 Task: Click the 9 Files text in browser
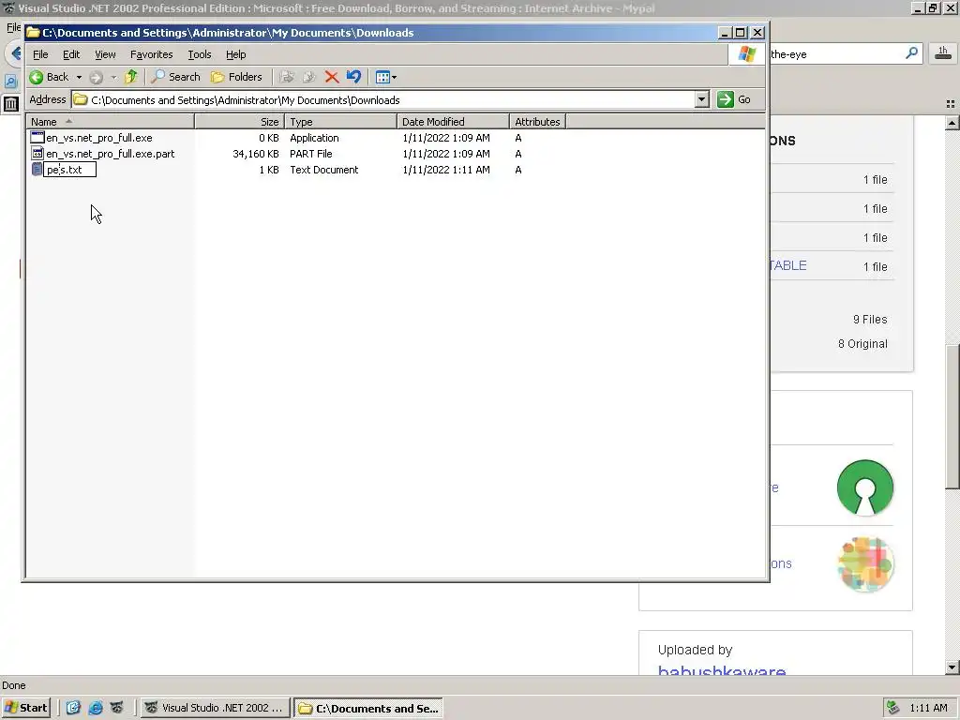click(x=870, y=319)
